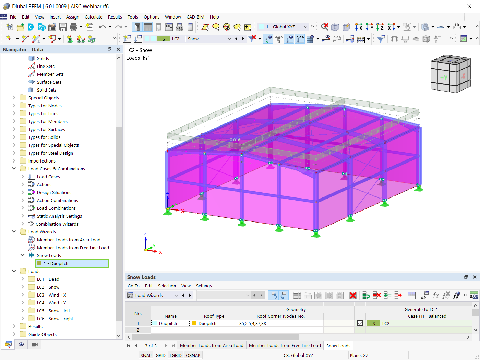Image resolution: width=480 pixels, height=360 pixels.
Task: Click the new nodal support icon
Action: [x=70, y=39]
